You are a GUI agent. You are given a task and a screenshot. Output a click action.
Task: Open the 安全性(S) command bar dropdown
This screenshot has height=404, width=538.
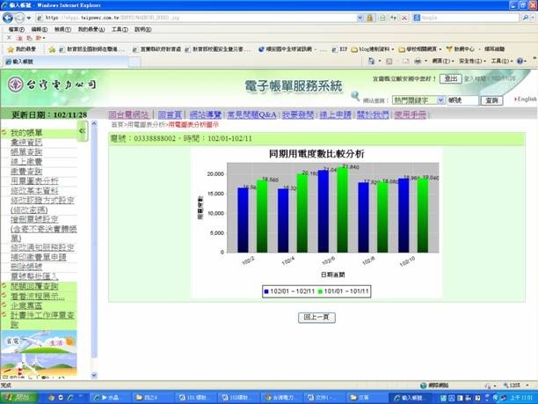(473, 61)
